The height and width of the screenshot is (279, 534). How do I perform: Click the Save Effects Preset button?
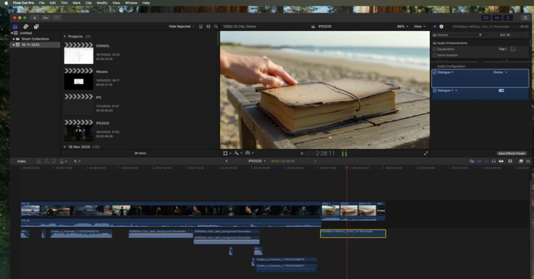point(511,153)
